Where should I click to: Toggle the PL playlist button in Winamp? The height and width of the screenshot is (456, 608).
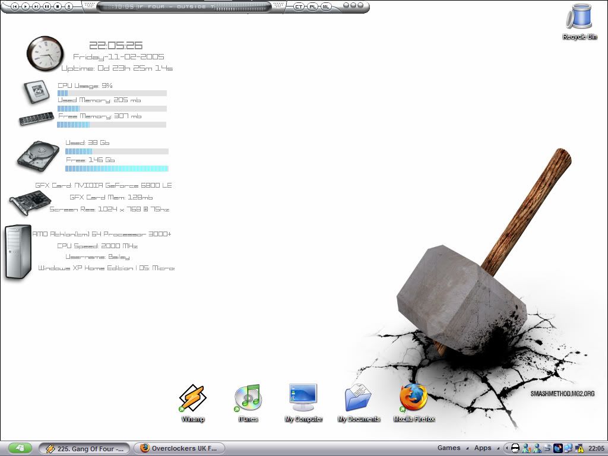[312, 7]
